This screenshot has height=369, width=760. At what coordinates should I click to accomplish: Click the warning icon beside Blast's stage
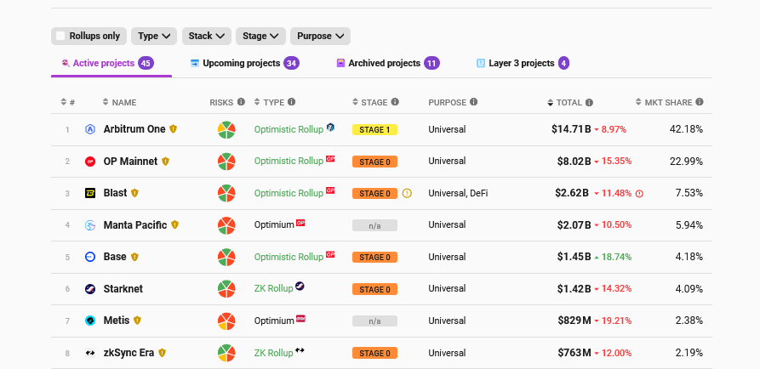point(407,193)
